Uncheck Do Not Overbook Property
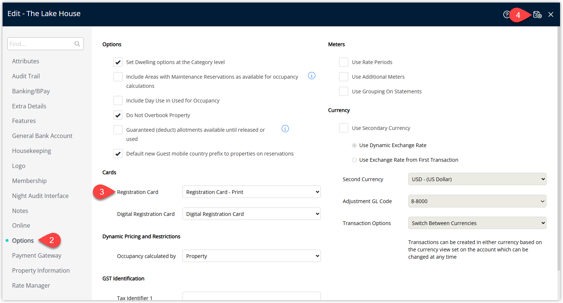The height and width of the screenshot is (303, 563). [x=118, y=115]
